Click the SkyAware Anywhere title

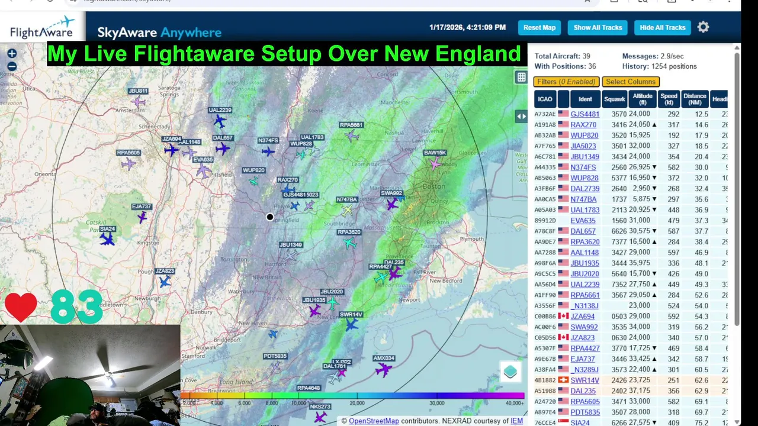click(159, 33)
